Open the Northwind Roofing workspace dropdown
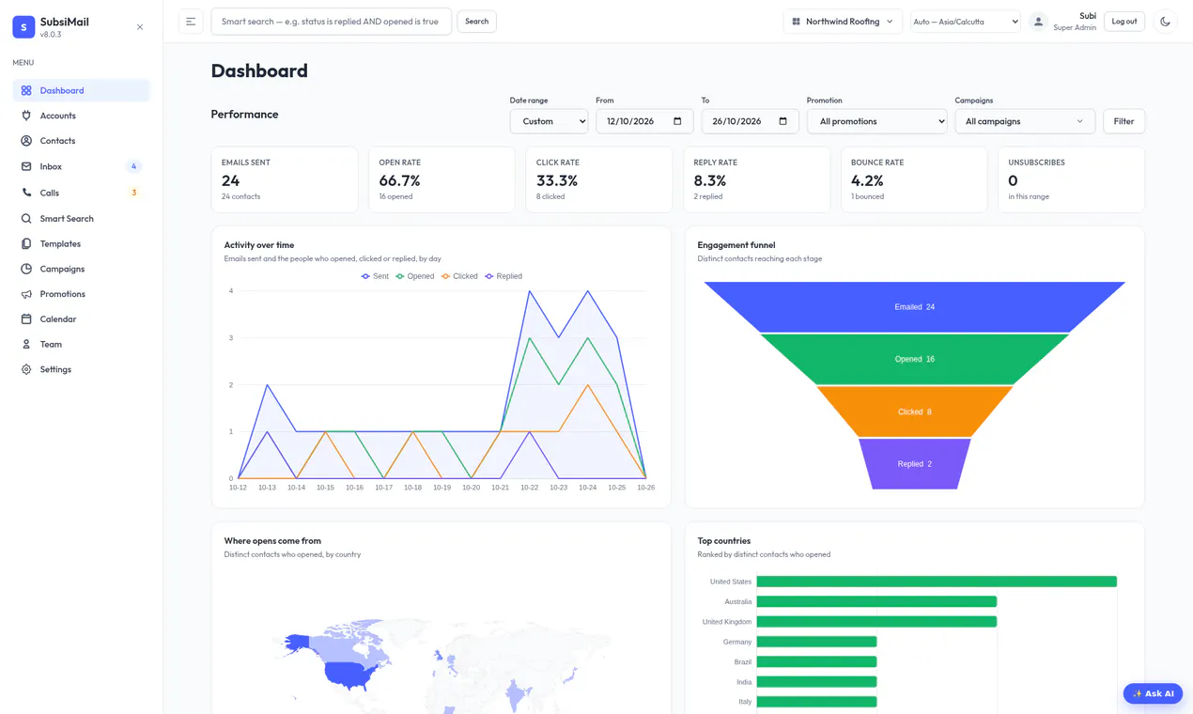The image size is (1193, 714). click(843, 22)
